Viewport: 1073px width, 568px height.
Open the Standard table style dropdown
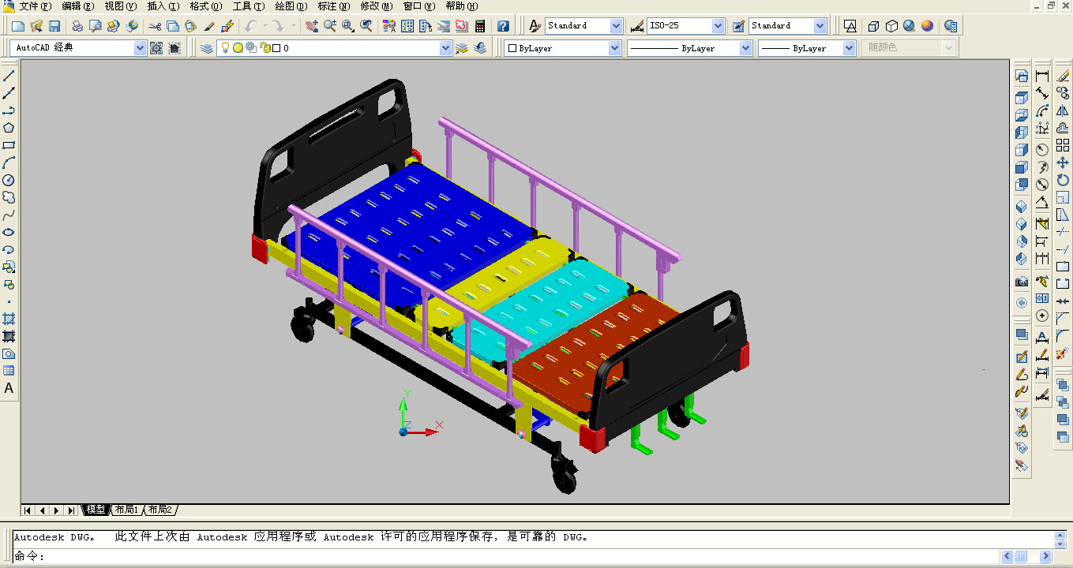tap(820, 26)
